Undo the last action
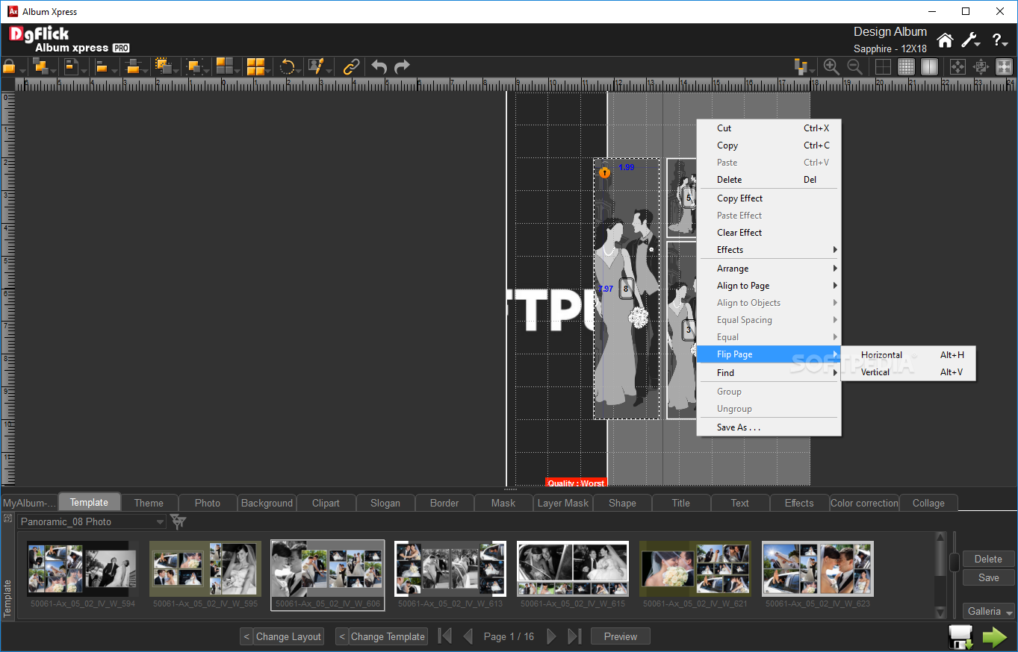Screen dimensions: 1018x652 379,67
